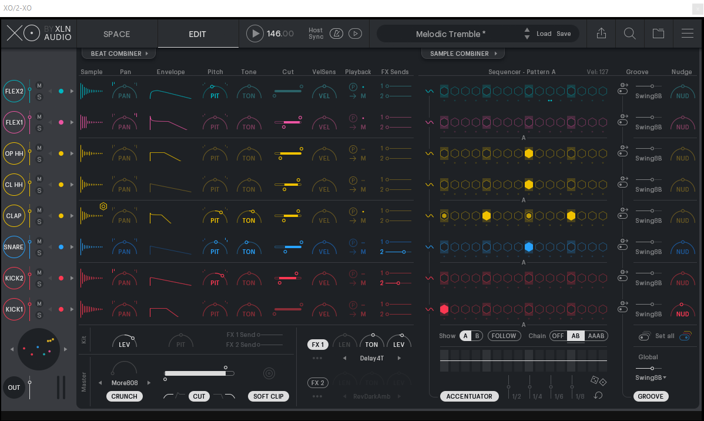The width and height of the screenshot is (704, 421).
Task: Expand the BEAT COMBINER menu
Action: pos(119,54)
